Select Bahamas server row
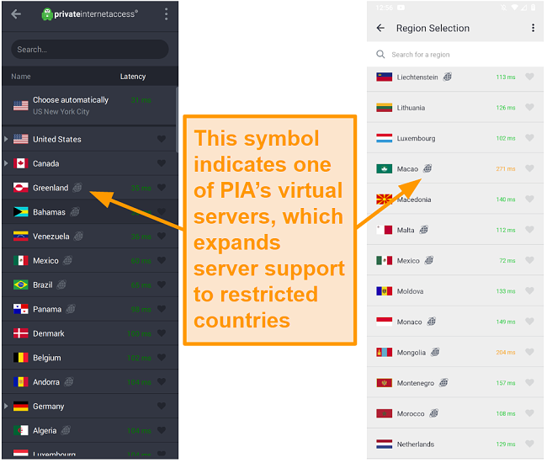This screenshot has width=547, height=463. click(x=90, y=212)
